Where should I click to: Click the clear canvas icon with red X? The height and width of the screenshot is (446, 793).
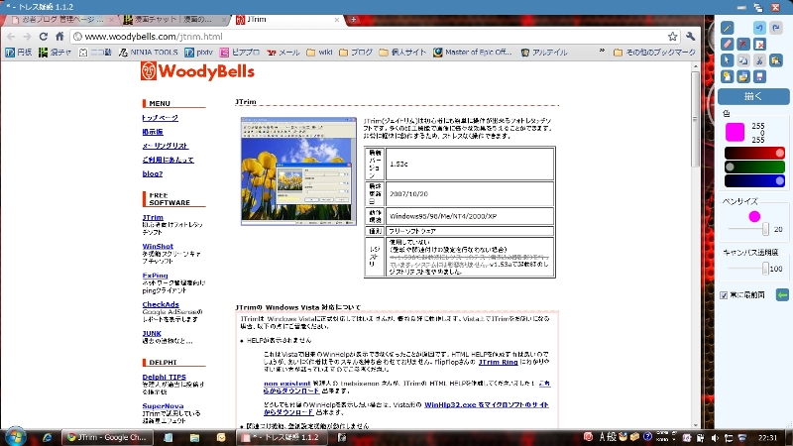759,44
